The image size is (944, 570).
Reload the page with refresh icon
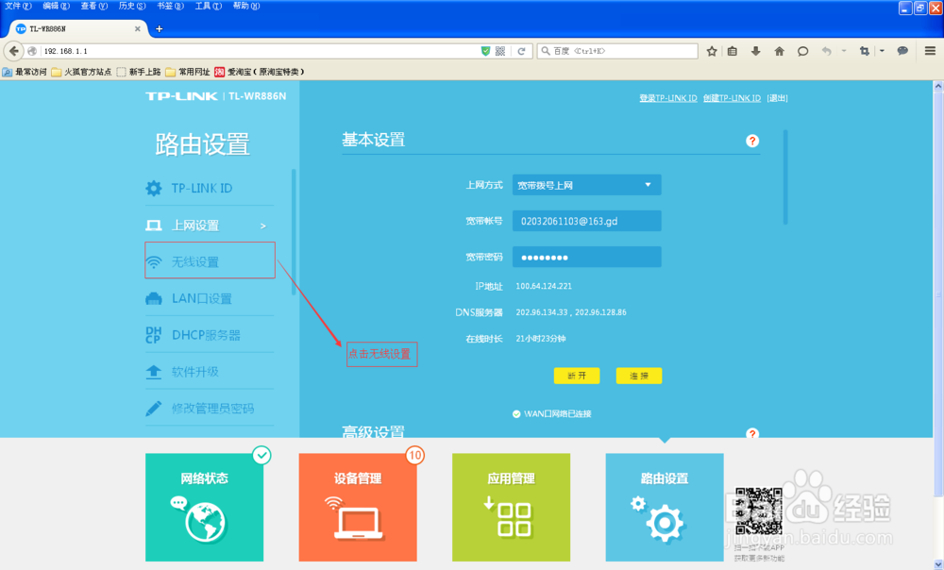[x=521, y=51]
